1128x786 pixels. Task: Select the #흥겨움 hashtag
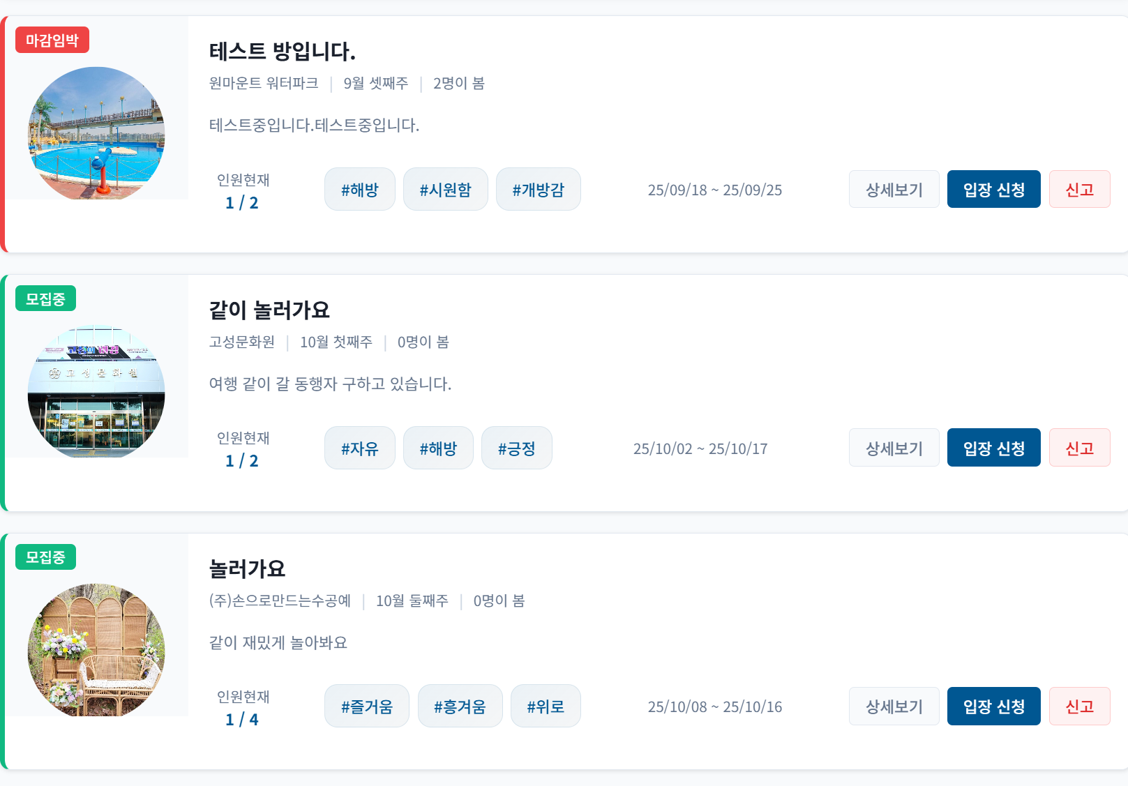tap(460, 706)
